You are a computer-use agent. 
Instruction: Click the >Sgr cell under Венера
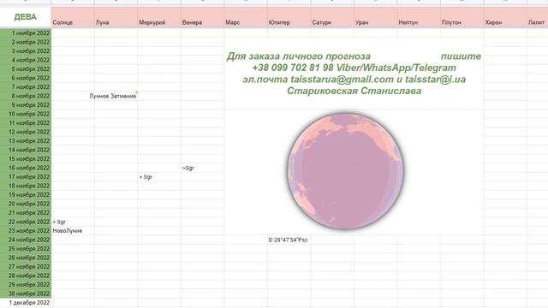pos(202,168)
